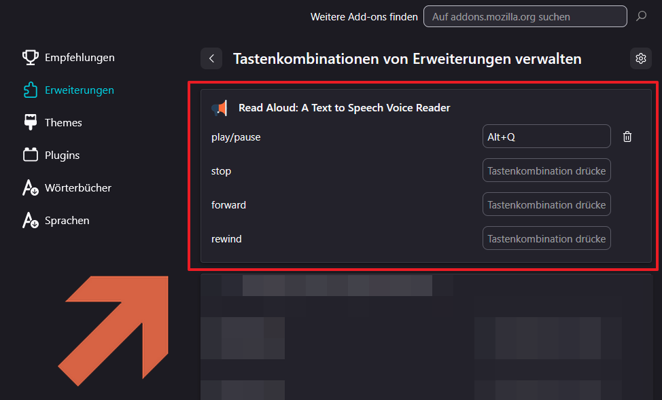The image size is (662, 400).
Task: Click the rewind label
Action: click(226, 239)
